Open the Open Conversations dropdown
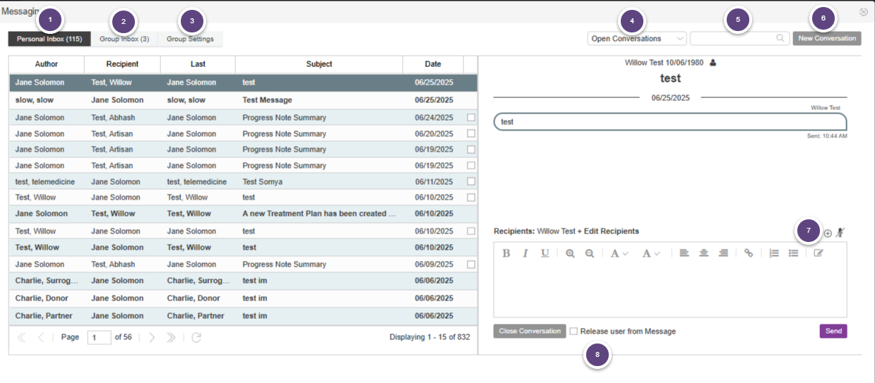Image resolution: width=875 pixels, height=383 pixels. click(636, 39)
